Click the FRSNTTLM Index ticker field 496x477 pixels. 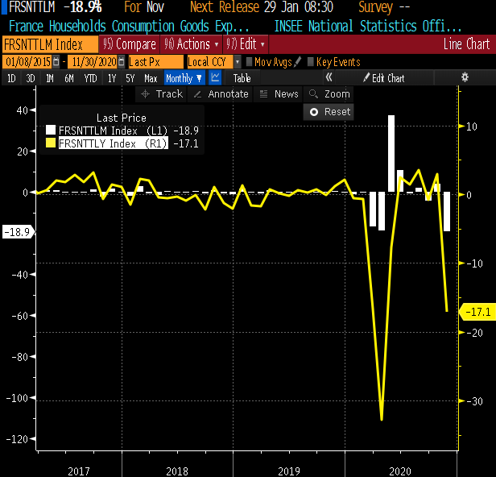pyautogui.click(x=50, y=44)
